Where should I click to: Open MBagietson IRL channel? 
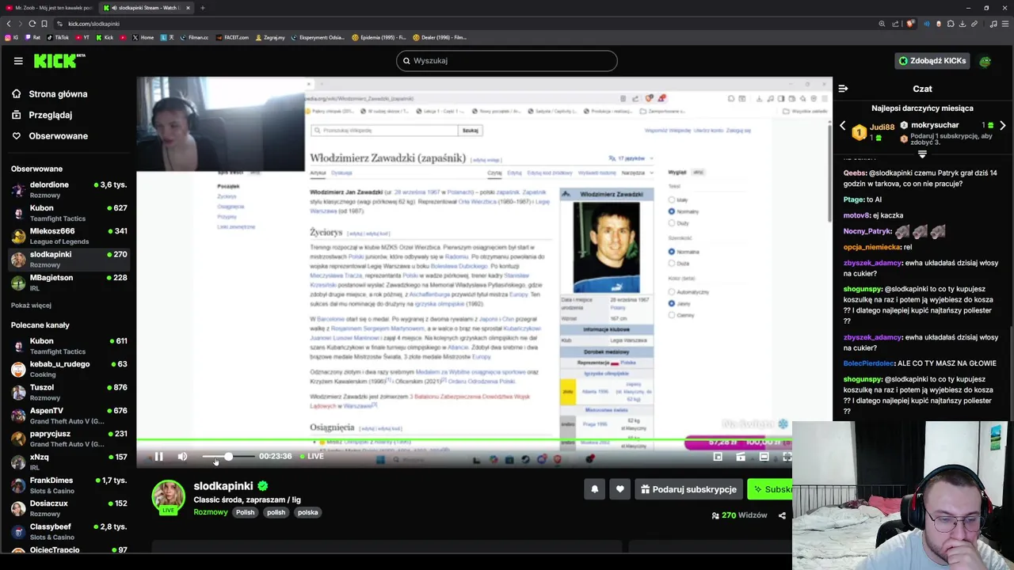[69, 283]
